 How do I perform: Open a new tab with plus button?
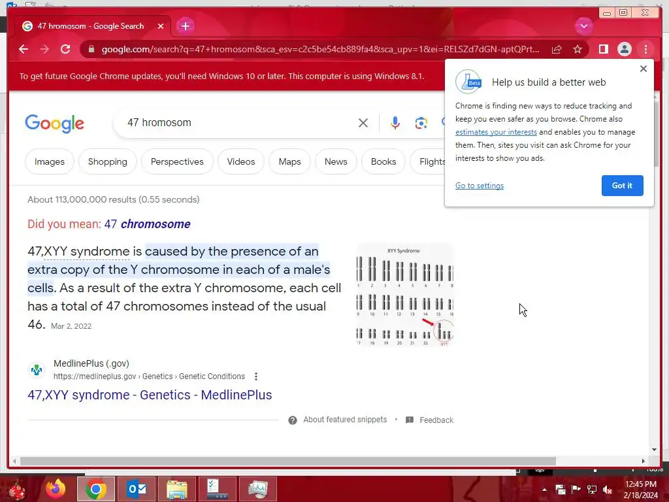(185, 26)
